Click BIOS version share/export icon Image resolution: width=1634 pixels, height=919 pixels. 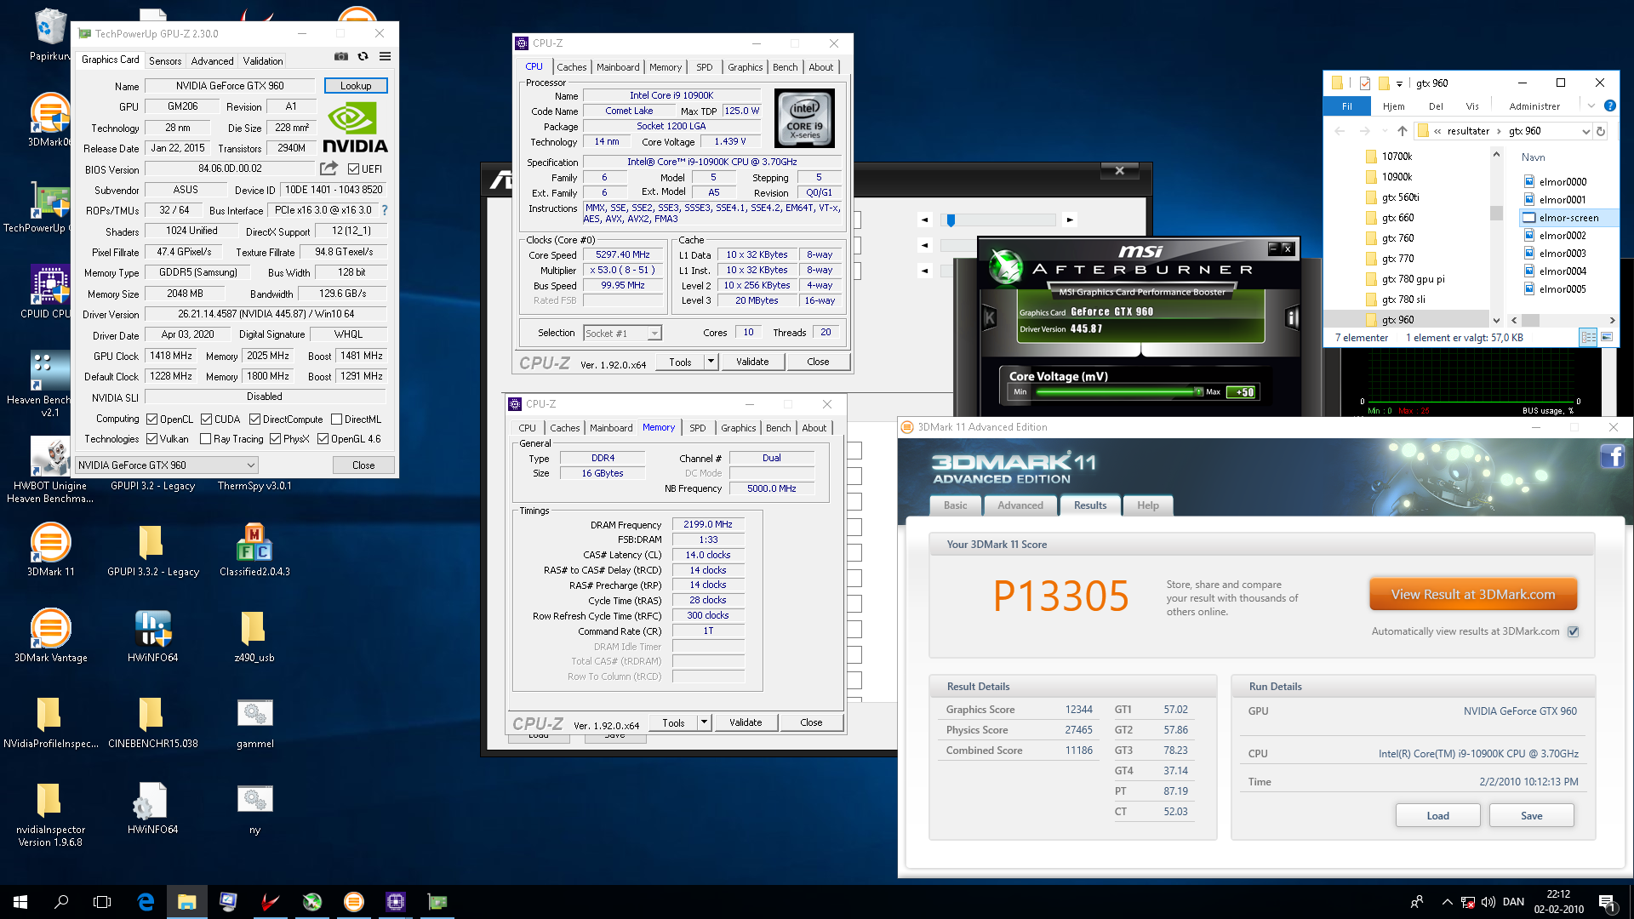[x=329, y=168]
